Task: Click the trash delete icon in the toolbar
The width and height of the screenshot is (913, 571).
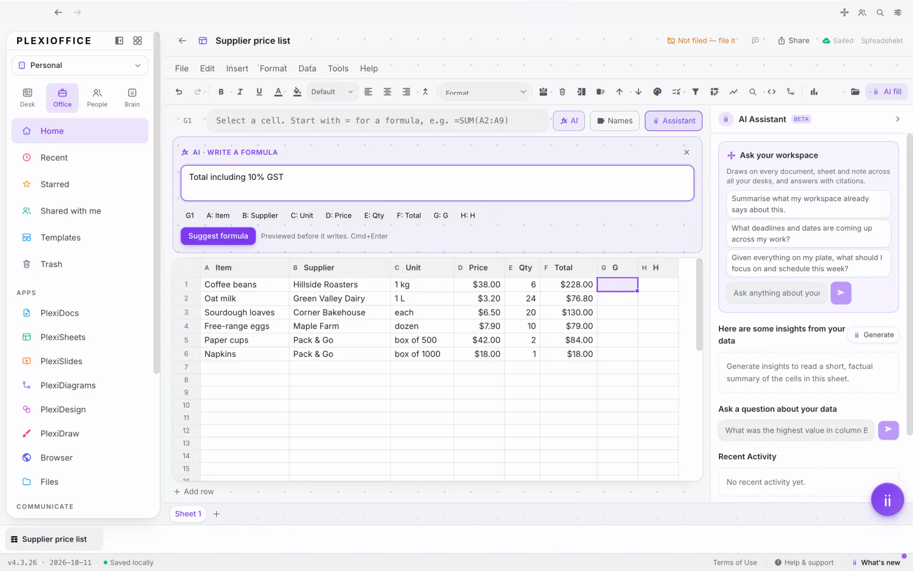Action: click(x=562, y=92)
